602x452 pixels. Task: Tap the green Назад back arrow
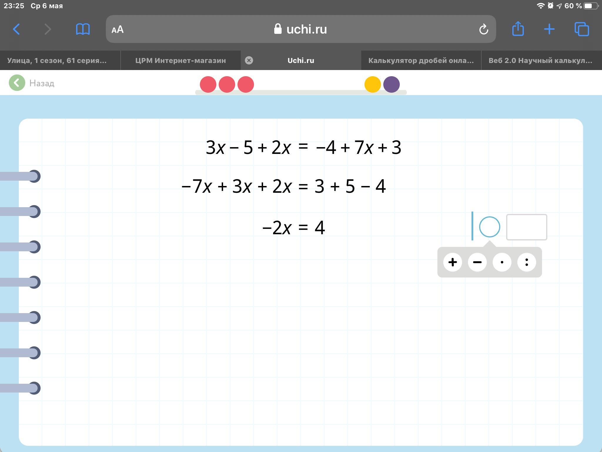pos(17,83)
